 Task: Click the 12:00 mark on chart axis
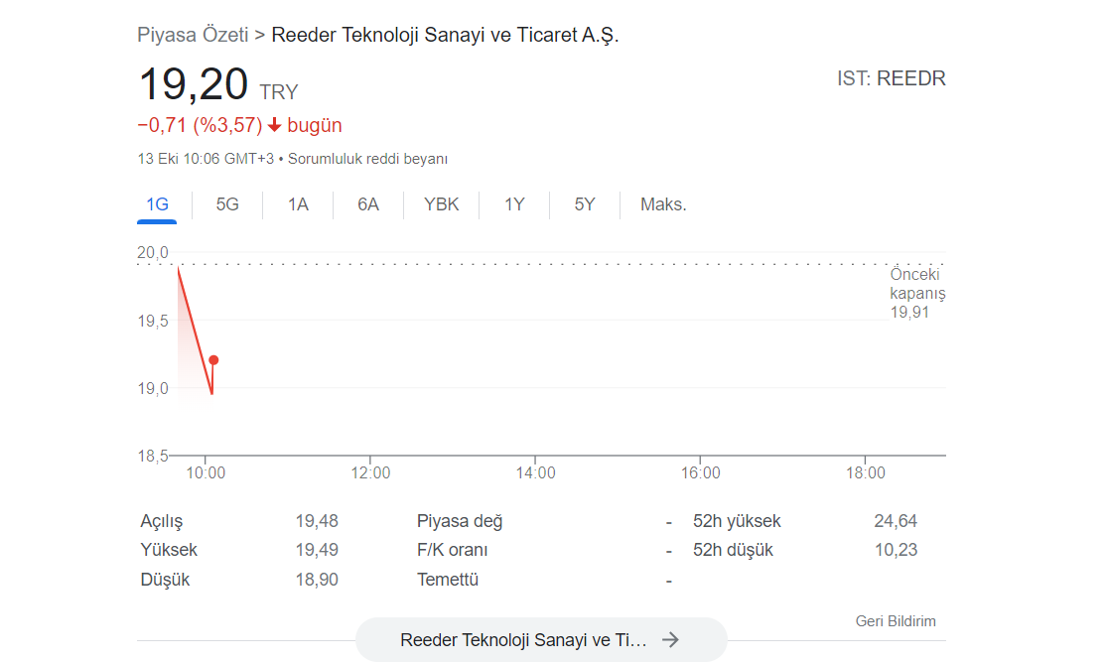coord(370,473)
